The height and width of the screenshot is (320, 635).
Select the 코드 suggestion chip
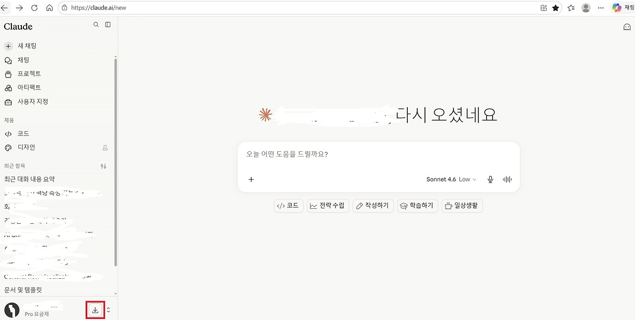click(288, 205)
